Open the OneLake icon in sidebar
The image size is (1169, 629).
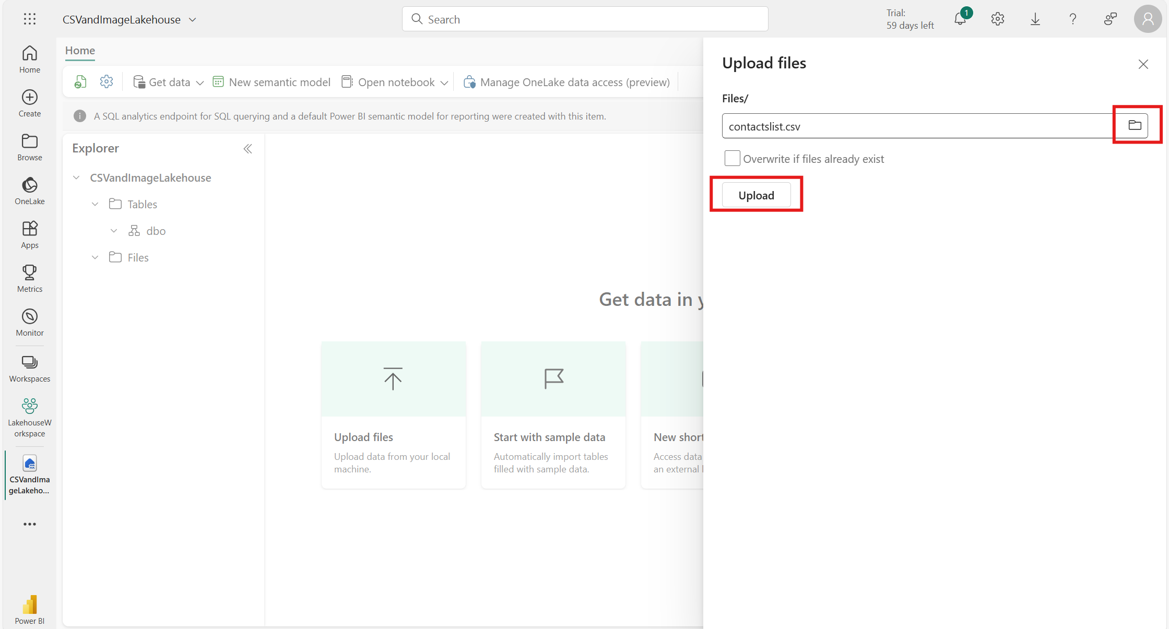click(x=30, y=191)
